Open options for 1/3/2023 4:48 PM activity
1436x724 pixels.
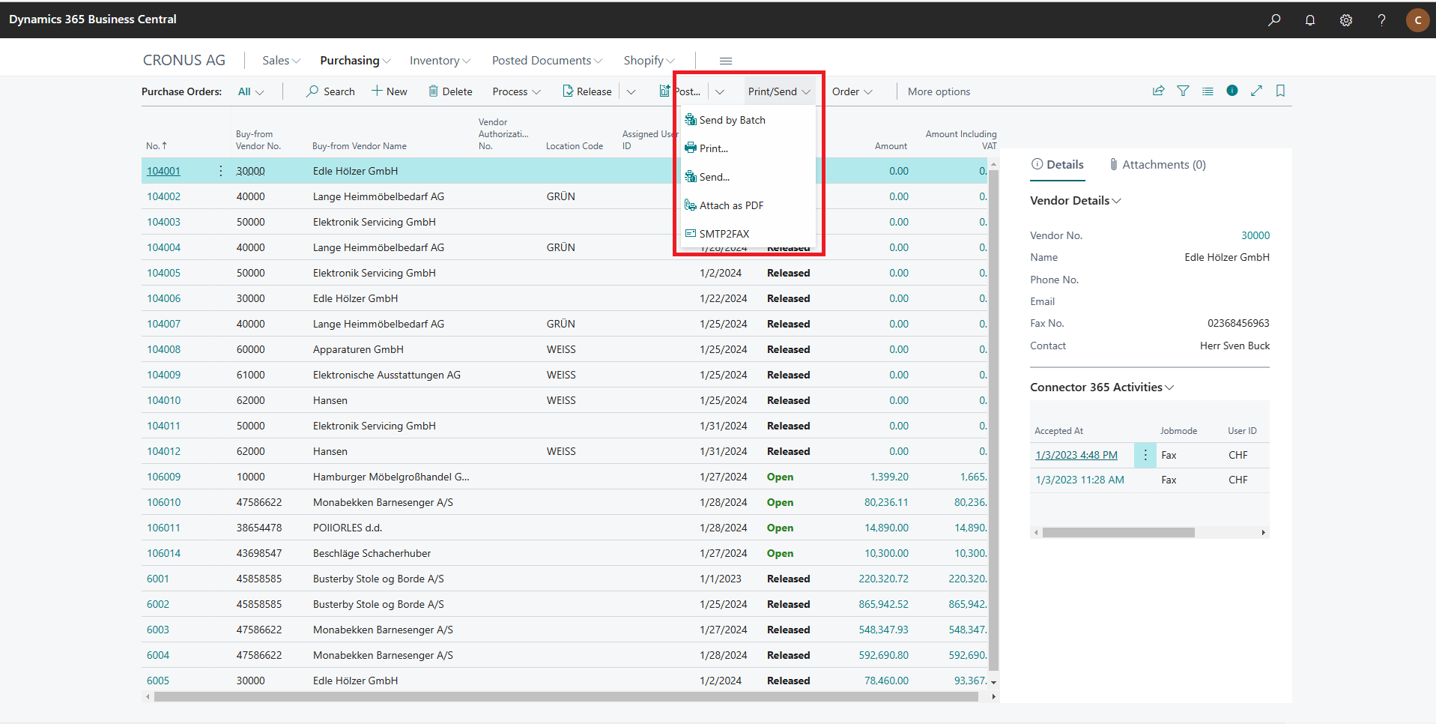pos(1145,455)
